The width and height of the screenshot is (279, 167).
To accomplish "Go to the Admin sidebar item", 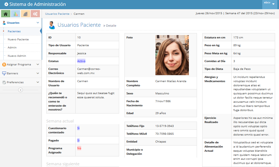I will coord(12,48).
